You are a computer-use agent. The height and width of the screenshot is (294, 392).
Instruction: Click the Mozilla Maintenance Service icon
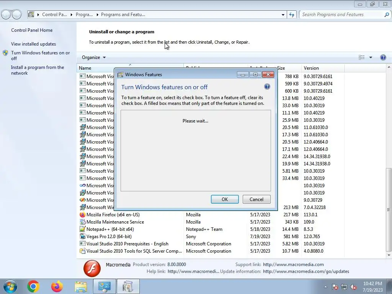pyautogui.click(x=83, y=222)
